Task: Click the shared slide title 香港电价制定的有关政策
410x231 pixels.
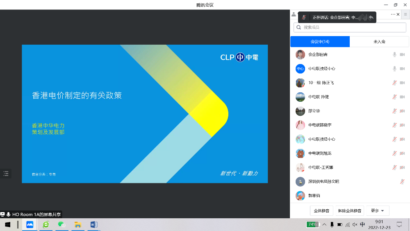Action: [77, 96]
